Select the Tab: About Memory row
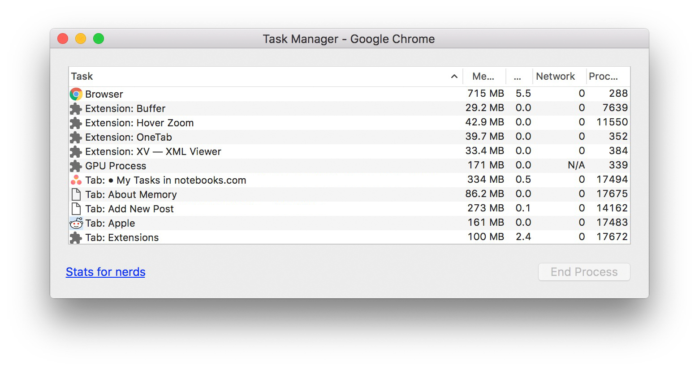699x370 pixels. (349, 194)
